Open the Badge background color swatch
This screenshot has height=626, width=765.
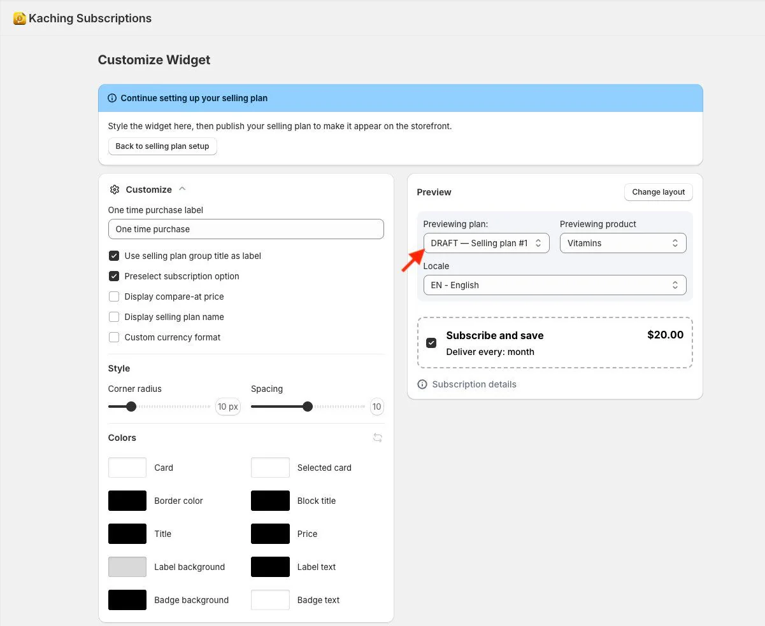click(x=127, y=600)
